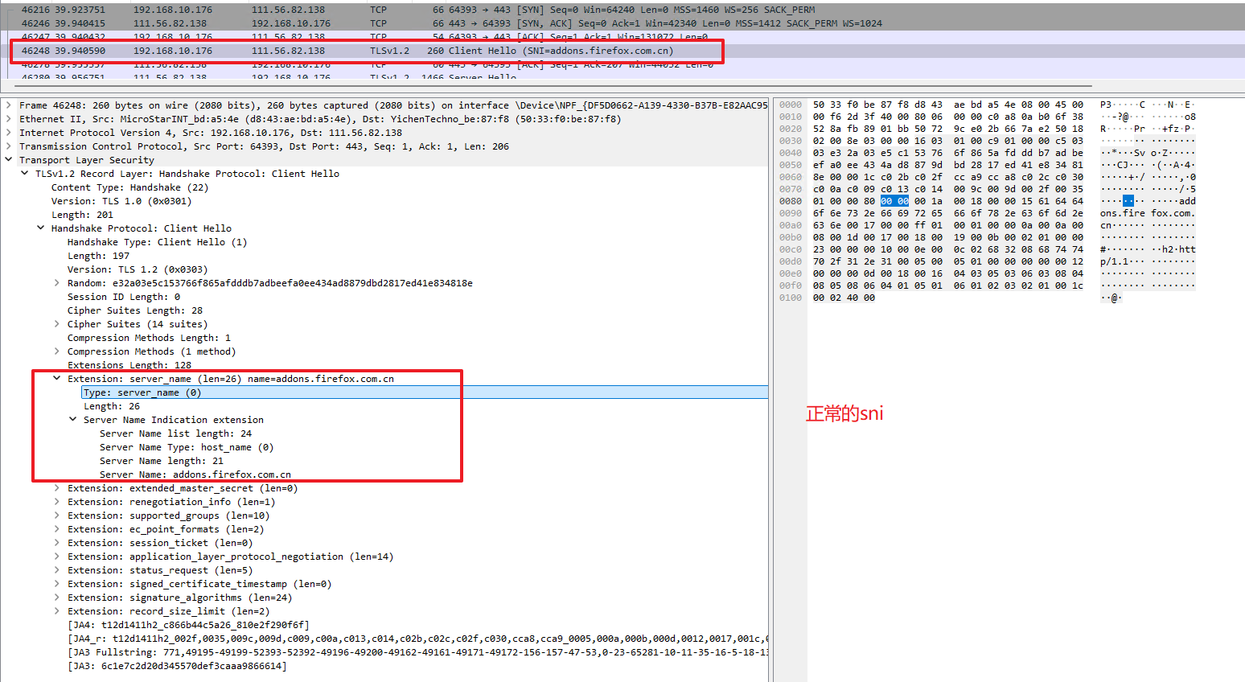1245x682 pixels.
Task: Collapse TLSv1.2 Record Layer node
Action: [x=25, y=174]
